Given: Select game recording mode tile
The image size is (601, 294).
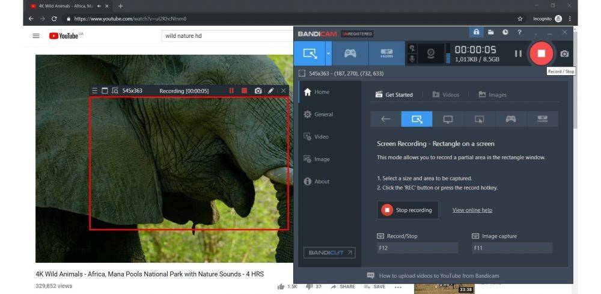Looking at the screenshot, I should (x=511, y=119).
